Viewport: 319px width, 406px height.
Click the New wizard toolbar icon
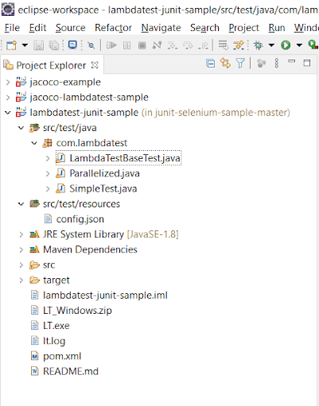pos(11,45)
